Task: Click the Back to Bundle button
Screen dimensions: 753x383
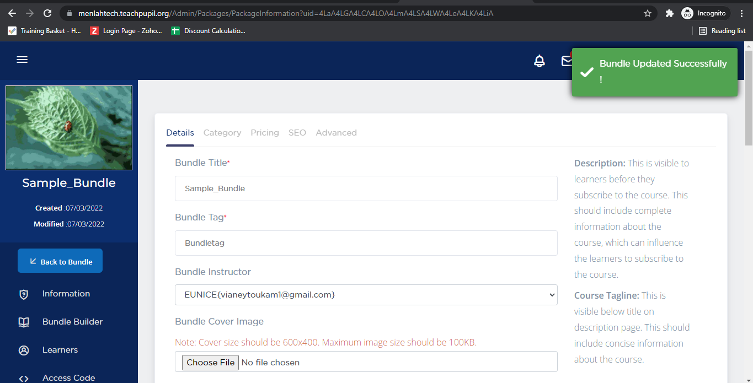Action: (60, 261)
